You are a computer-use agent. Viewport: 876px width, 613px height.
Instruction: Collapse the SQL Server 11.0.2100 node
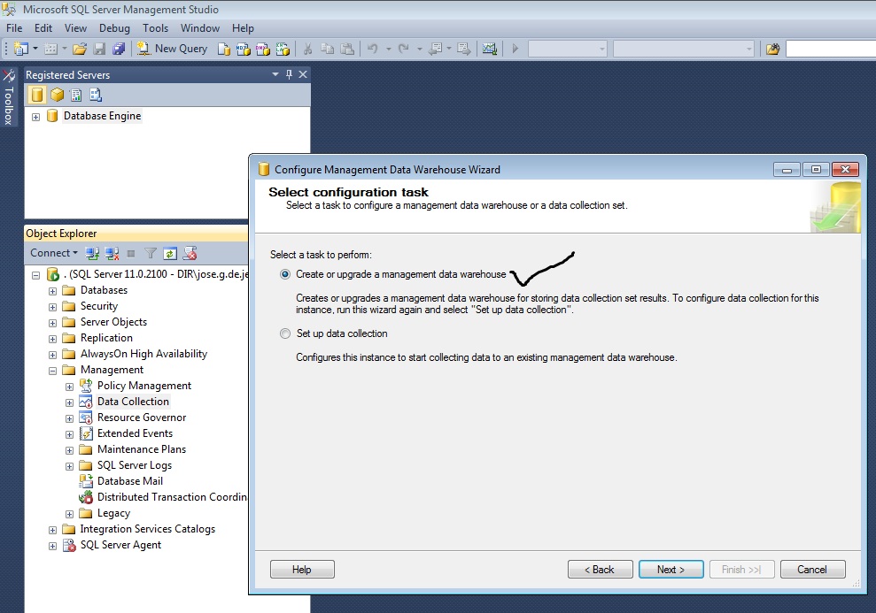click(35, 275)
